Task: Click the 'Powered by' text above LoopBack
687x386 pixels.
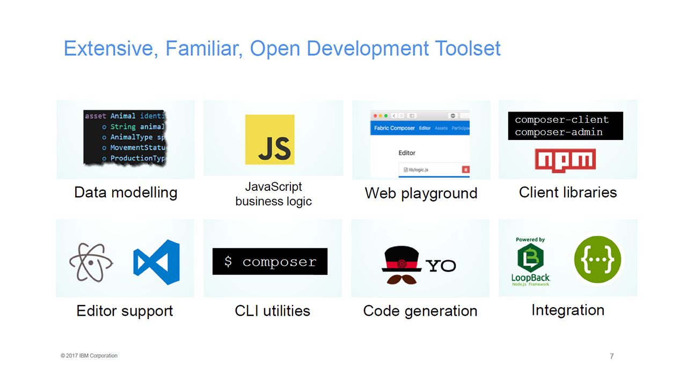Action: pyautogui.click(x=530, y=240)
